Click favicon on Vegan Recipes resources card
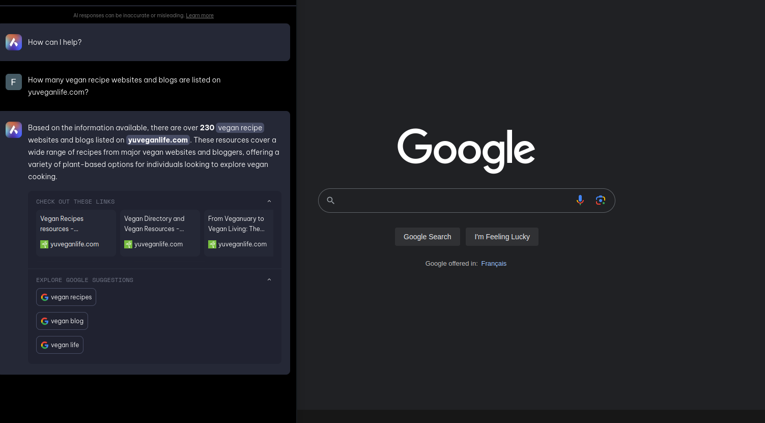Viewport: 765px width, 423px height. 44,244
